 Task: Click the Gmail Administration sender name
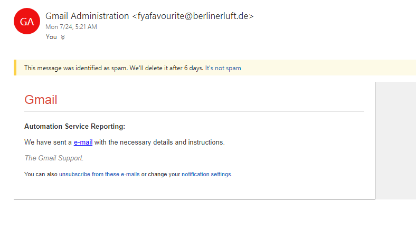tap(87, 16)
